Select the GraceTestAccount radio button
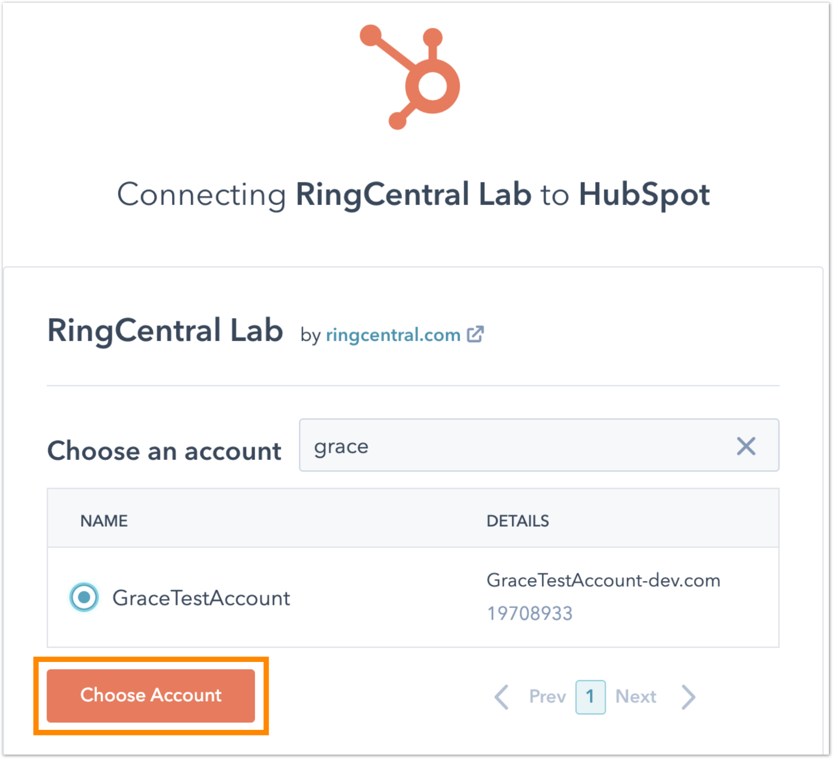This screenshot has height=759, width=833. 84,597
